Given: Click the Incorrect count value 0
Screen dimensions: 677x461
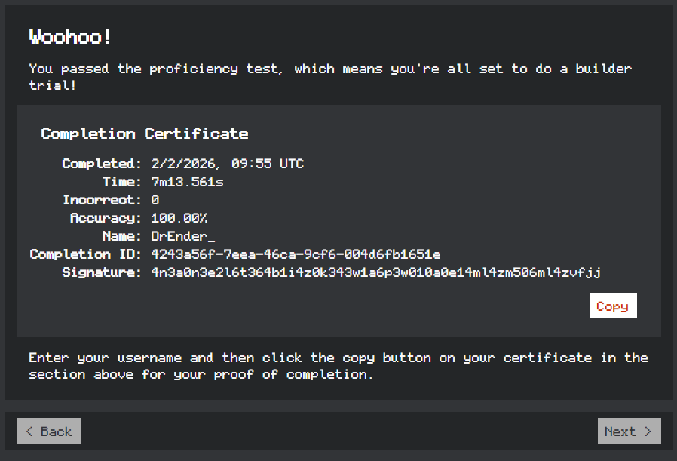Looking at the screenshot, I should click(155, 200).
